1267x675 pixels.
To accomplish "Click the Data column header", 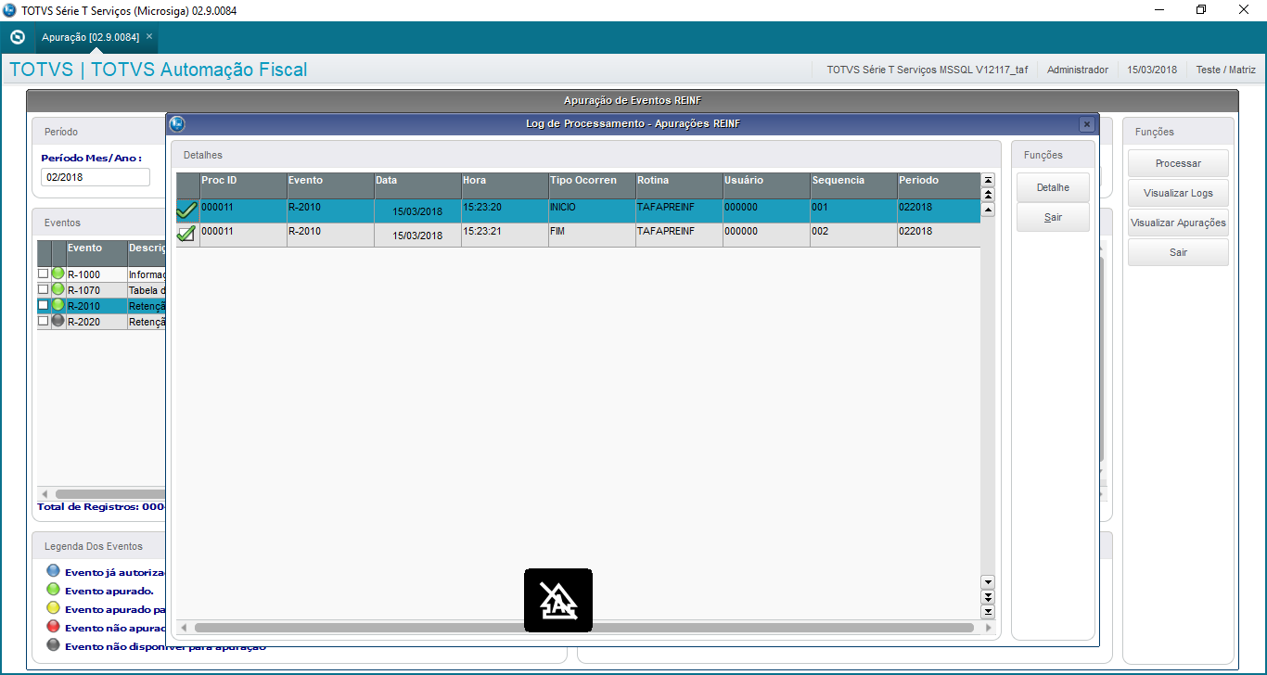I will 416,185.
